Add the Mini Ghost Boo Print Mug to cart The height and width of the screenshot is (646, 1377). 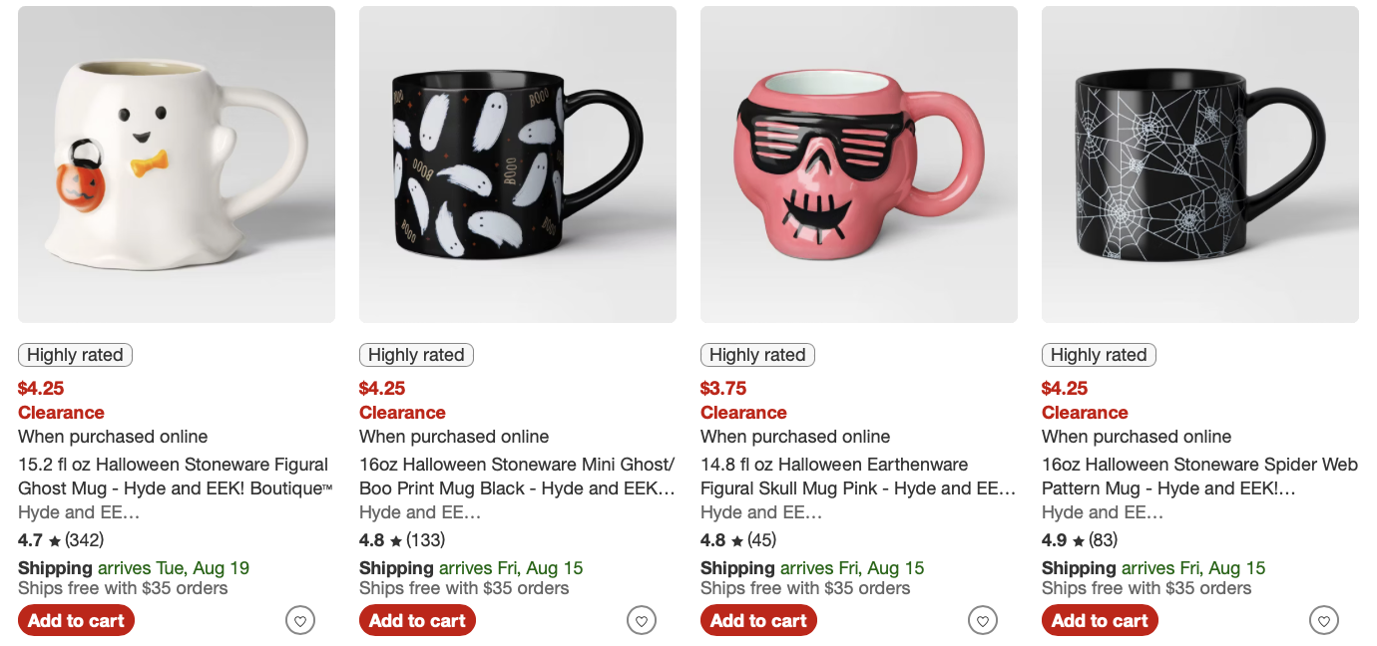417,621
